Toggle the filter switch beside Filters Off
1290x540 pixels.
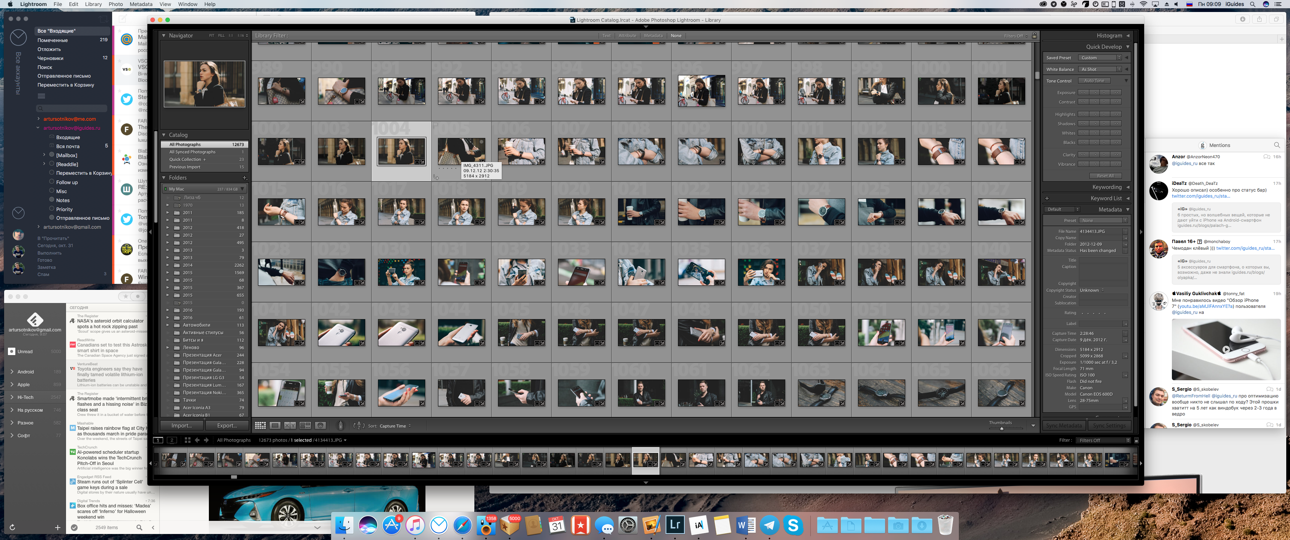(1136, 440)
